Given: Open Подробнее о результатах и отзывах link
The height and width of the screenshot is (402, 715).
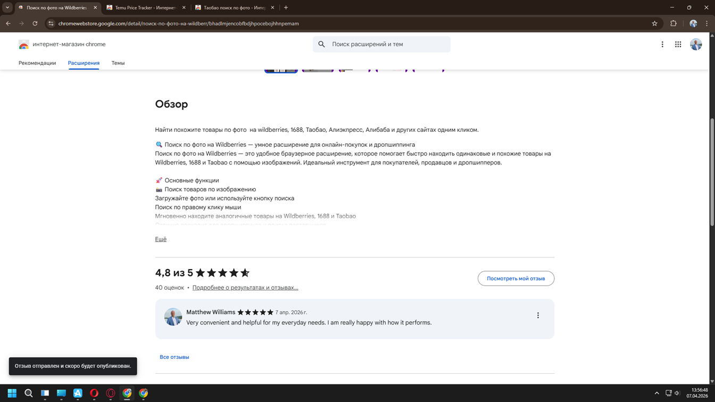Looking at the screenshot, I should click(x=245, y=288).
